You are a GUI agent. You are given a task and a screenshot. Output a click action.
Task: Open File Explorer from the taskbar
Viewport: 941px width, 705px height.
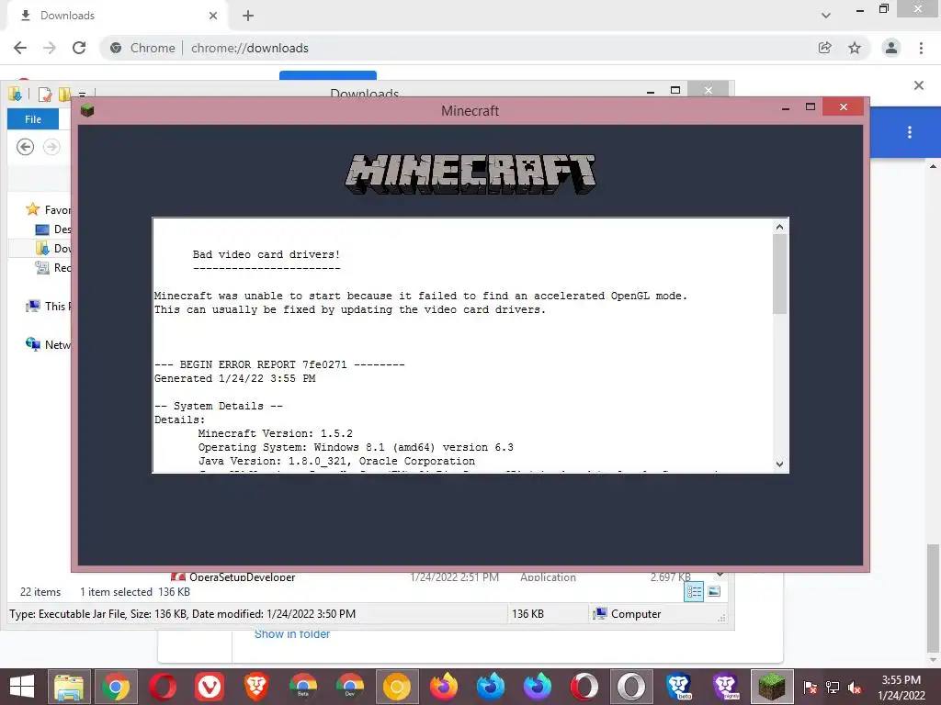(69, 687)
